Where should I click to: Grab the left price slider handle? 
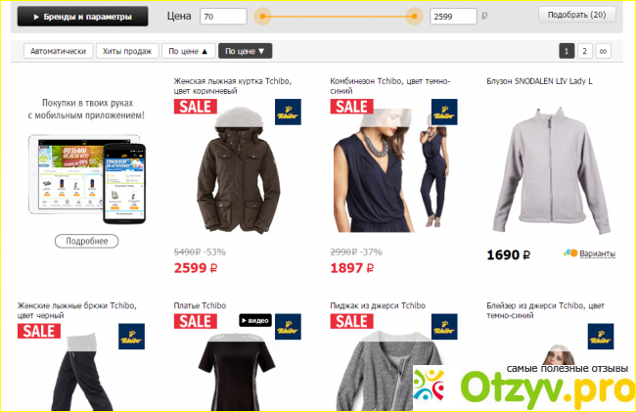(262, 17)
